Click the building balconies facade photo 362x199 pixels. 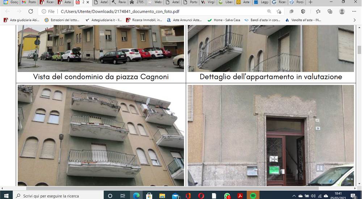click(101, 135)
